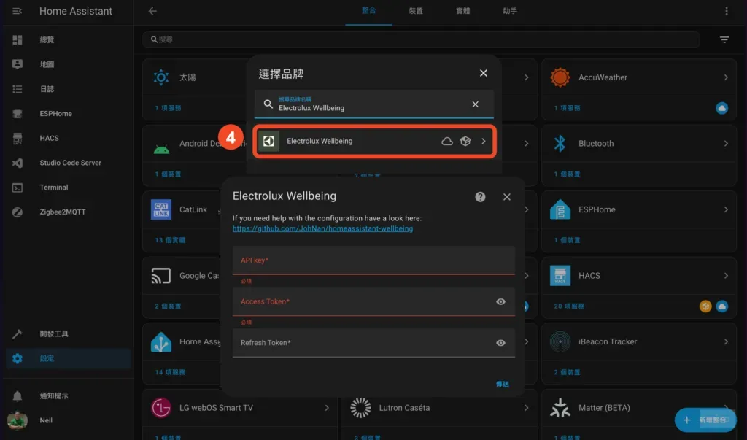Expand the LG webOS Smart TV card

(x=328, y=409)
